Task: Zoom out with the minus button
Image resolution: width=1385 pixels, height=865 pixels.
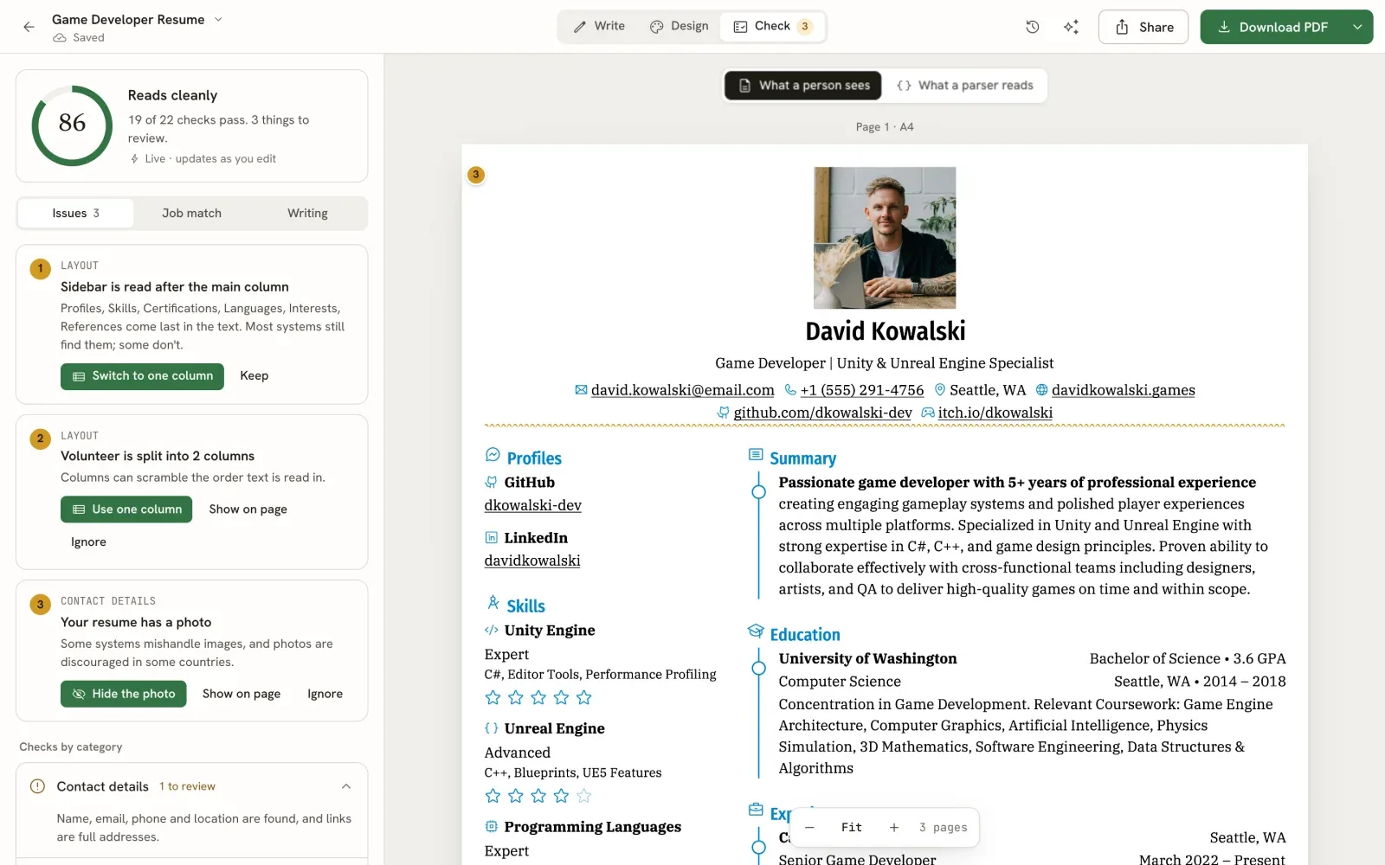Action: coord(809,828)
